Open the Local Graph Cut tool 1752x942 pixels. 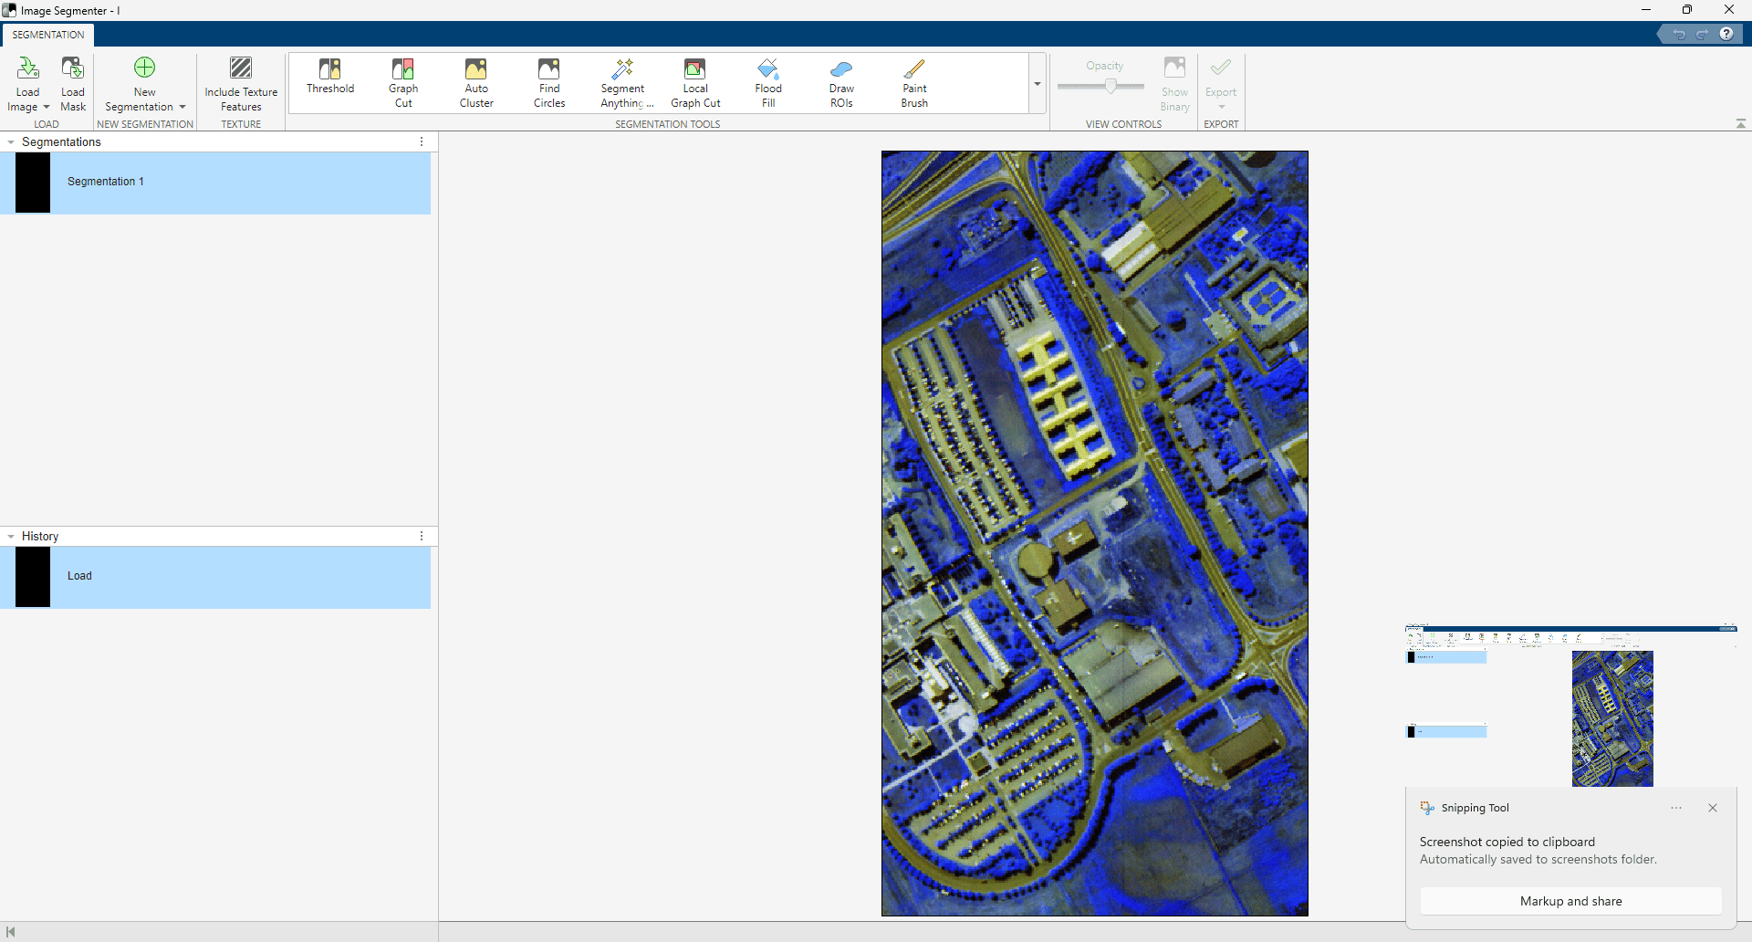[x=695, y=82]
